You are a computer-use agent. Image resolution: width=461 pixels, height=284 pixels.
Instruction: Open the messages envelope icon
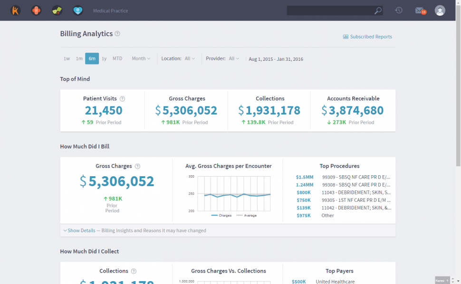(x=419, y=10)
